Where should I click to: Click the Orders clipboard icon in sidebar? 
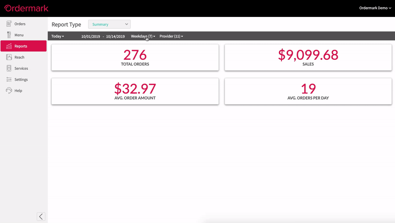pyautogui.click(x=9, y=24)
